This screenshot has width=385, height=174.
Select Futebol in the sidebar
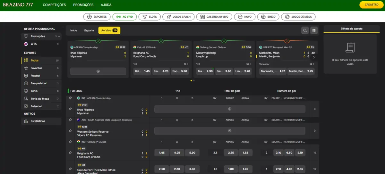(x=41, y=76)
